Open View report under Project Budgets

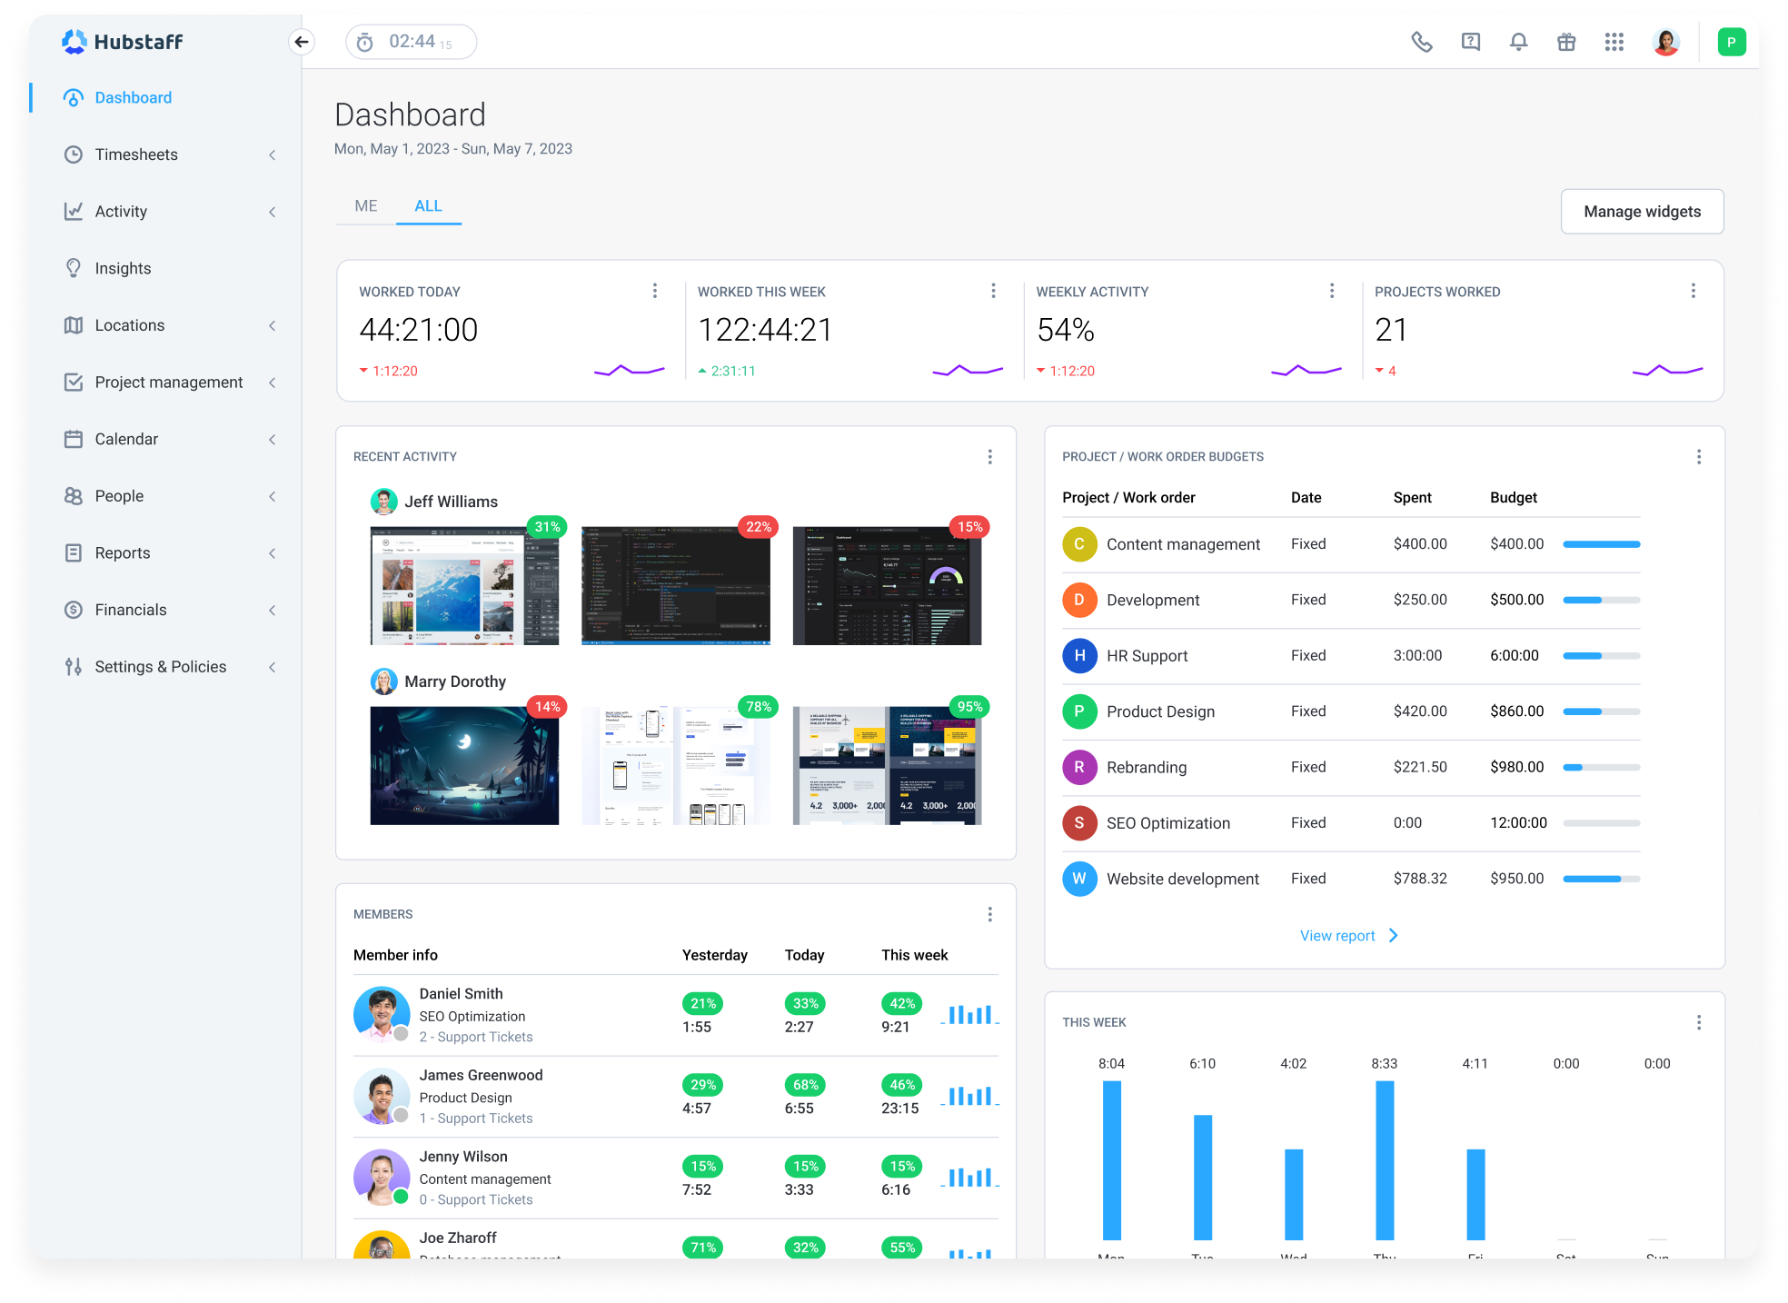click(1337, 935)
